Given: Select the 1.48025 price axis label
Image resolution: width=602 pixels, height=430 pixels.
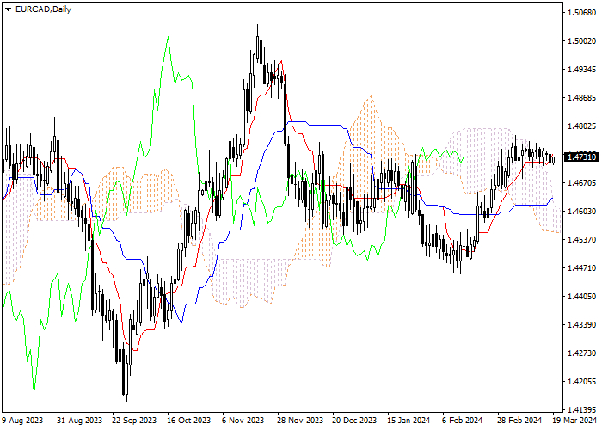Looking at the screenshot, I should [581, 126].
